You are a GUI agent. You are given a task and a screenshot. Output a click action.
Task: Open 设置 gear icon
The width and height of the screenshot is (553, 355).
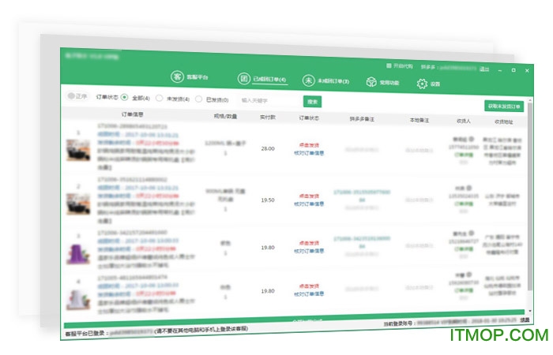click(422, 84)
